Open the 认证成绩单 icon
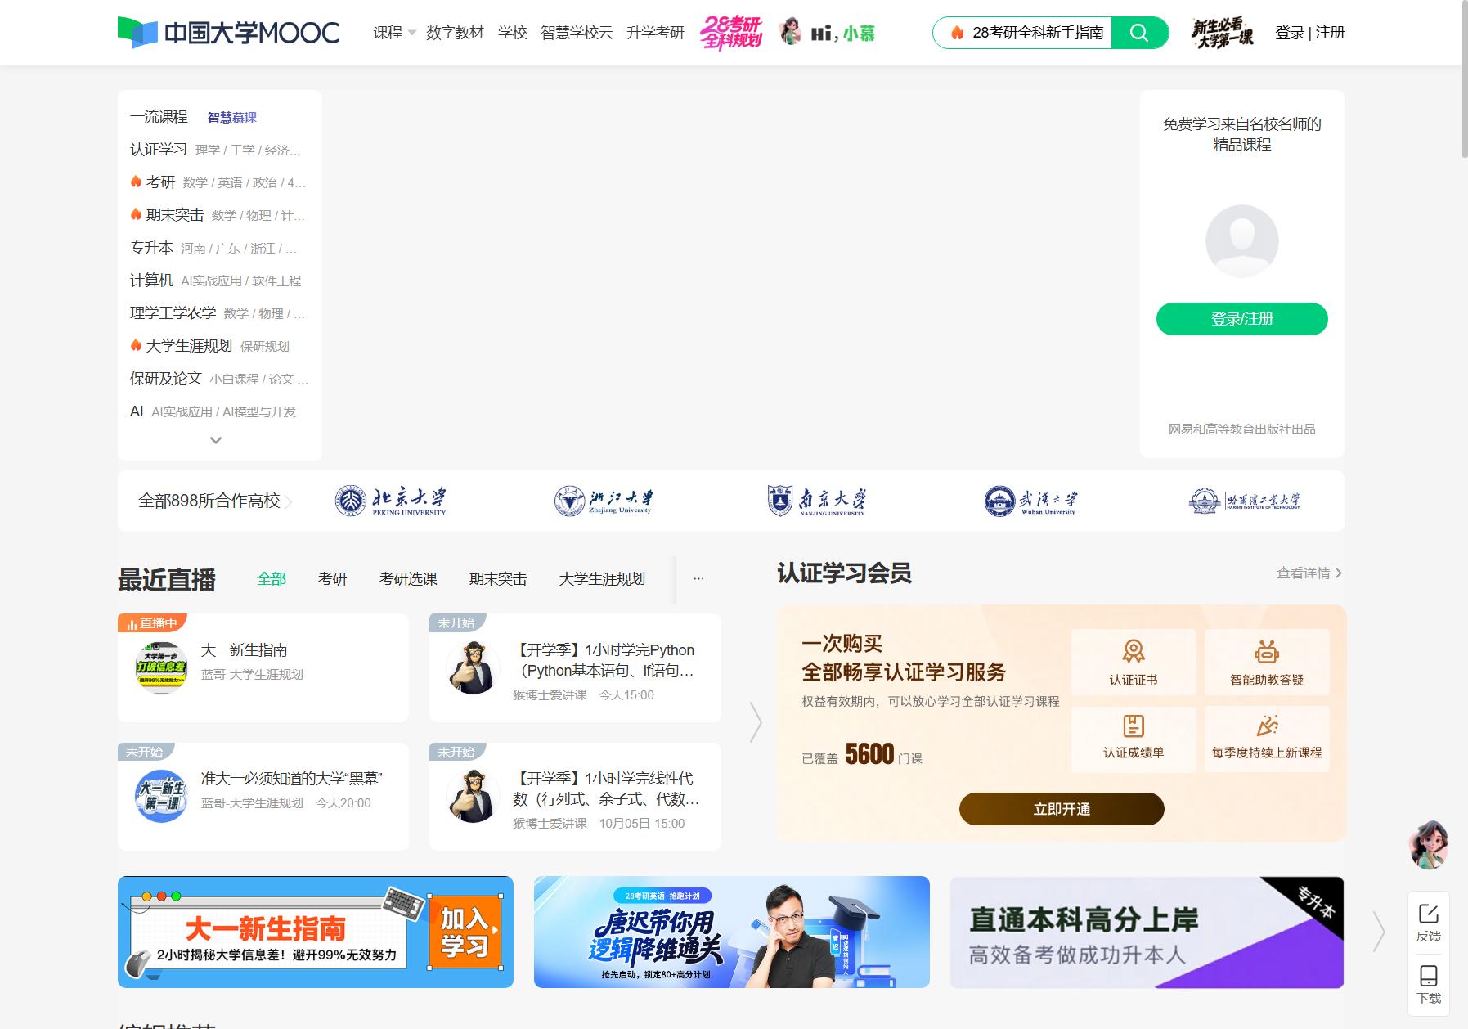This screenshot has height=1029, width=1468. [1134, 726]
